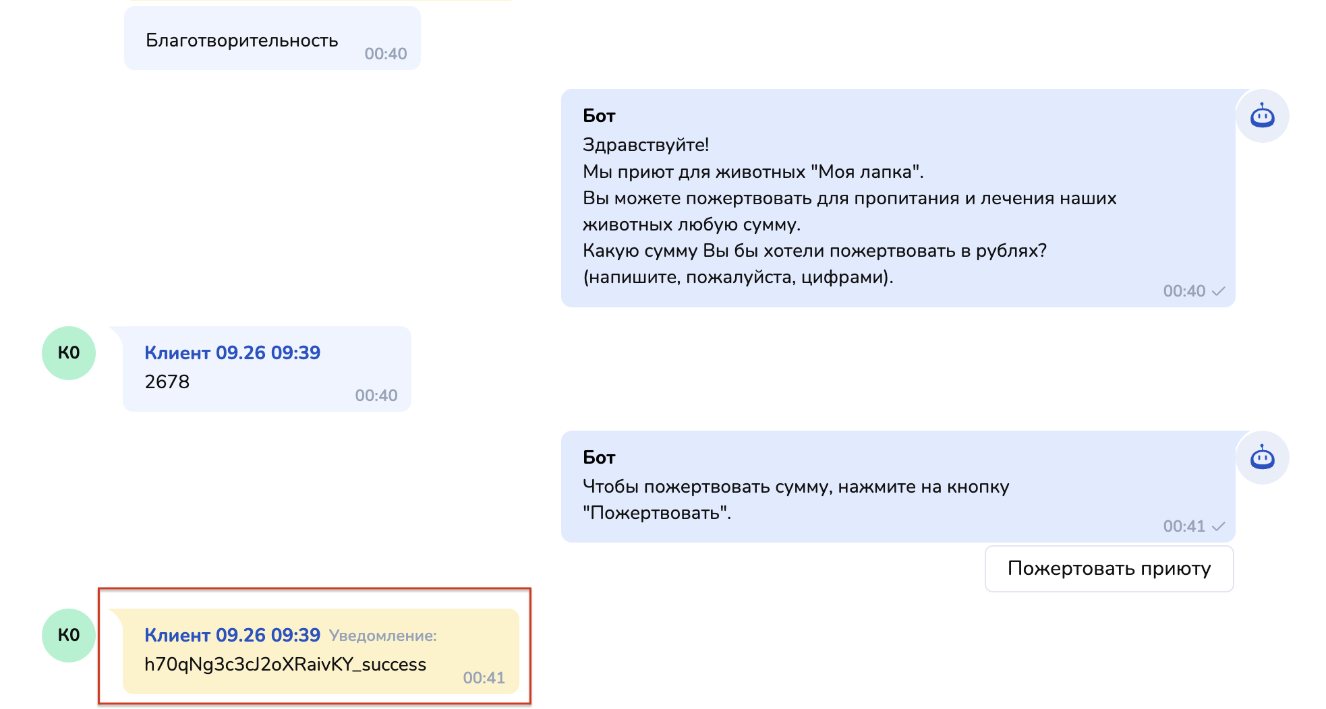
Task: Click the delivered checkmark on the bot greeting message
Action: click(1218, 291)
